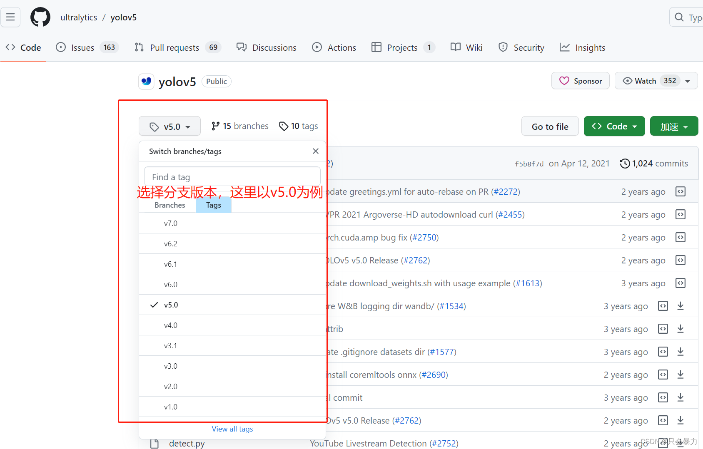The image size is (703, 449).
Task: Open the 加速 dropdown button
Action: pos(674,126)
